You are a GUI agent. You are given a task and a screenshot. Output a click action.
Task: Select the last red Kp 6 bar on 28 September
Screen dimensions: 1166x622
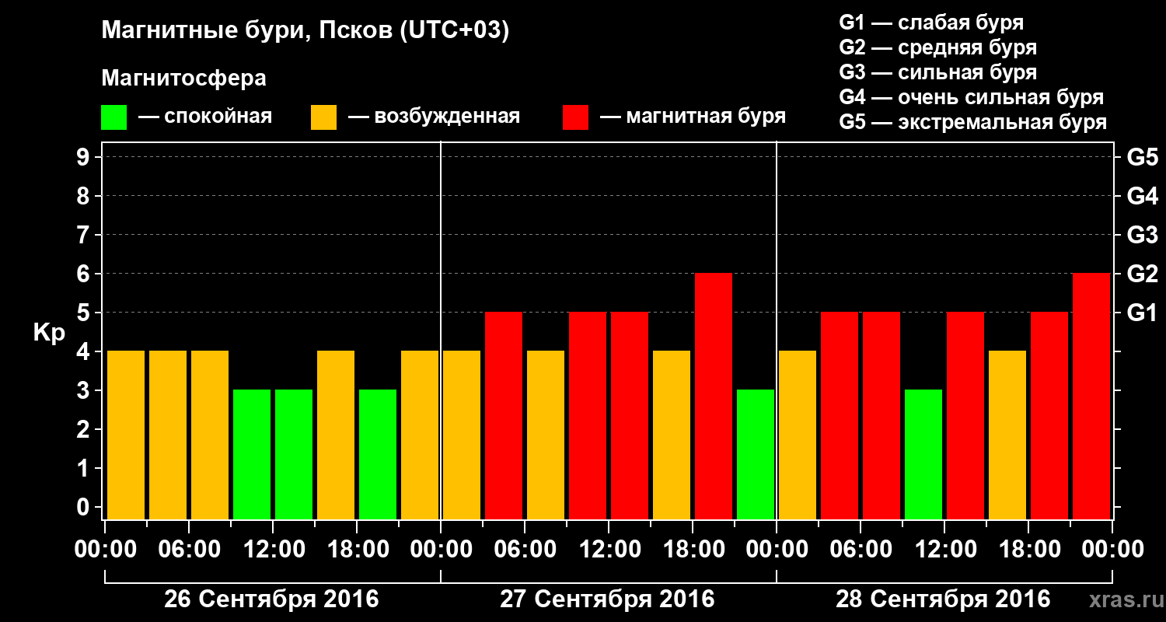click(x=1091, y=396)
